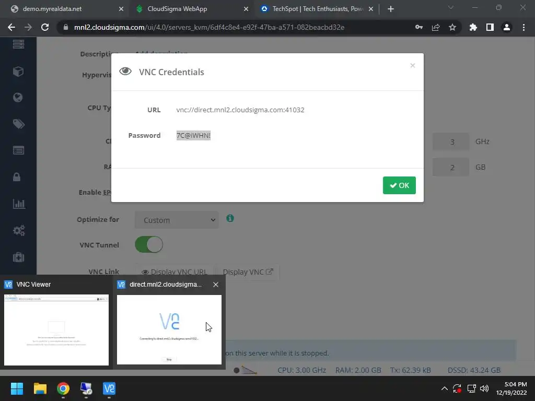This screenshot has height=401, width=535.
Task: Open the saved password key icon
Action: click(419, 27)
